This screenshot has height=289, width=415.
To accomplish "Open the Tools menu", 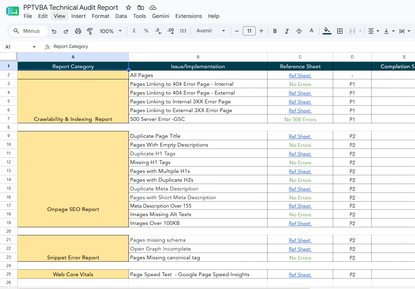I will coord(139,16).
